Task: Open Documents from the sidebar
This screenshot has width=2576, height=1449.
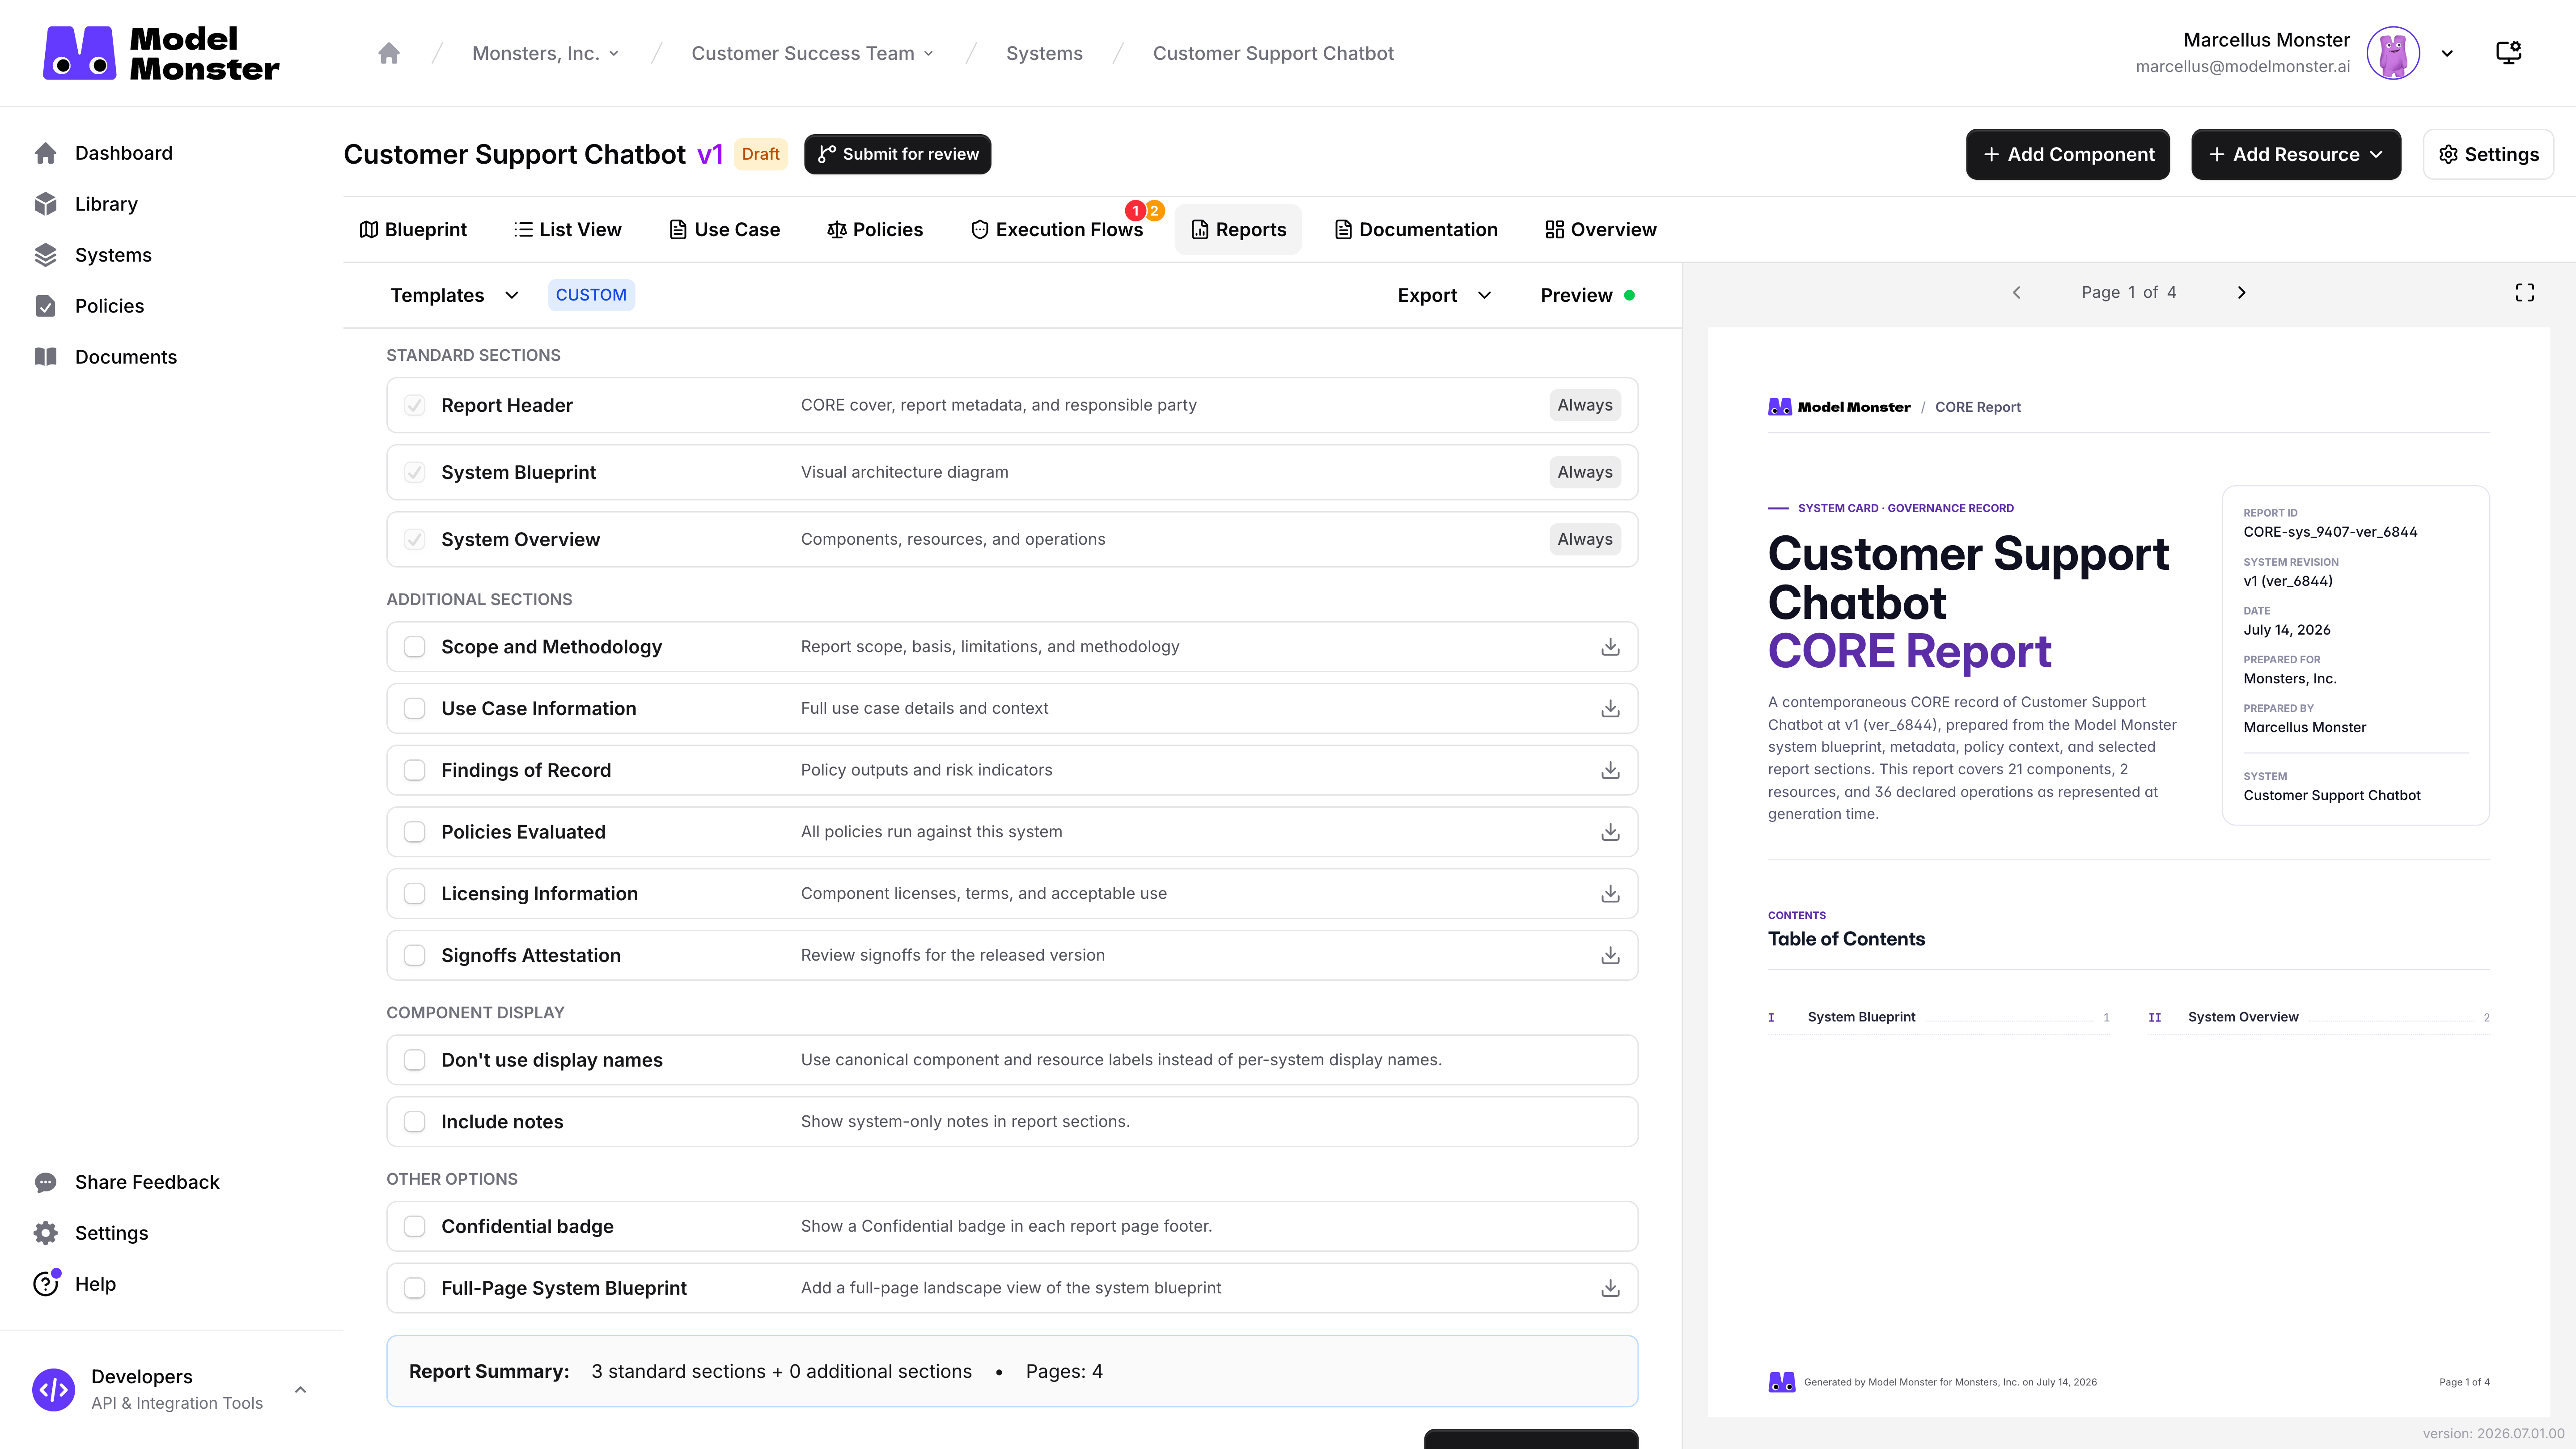Action: pos(125,357)
